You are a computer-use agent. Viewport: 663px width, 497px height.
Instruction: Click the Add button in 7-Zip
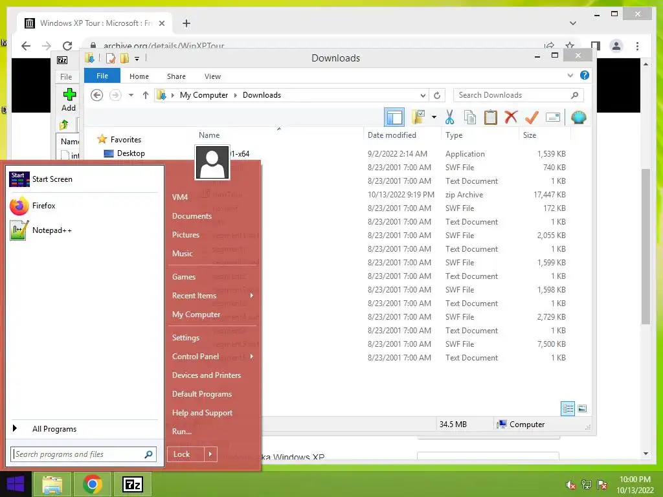pyautogui.click(x=69, y=100)
